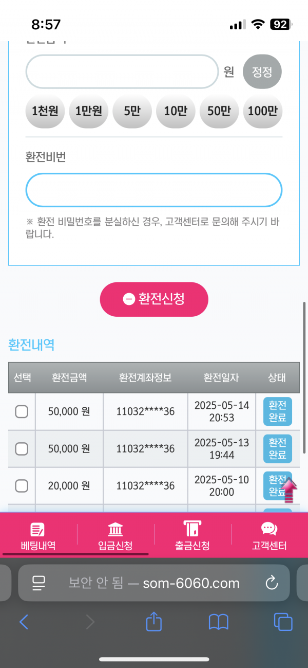Add 1만원 to the amount
This screenshot has height=668, width=308.
click(x=89, y=111)
